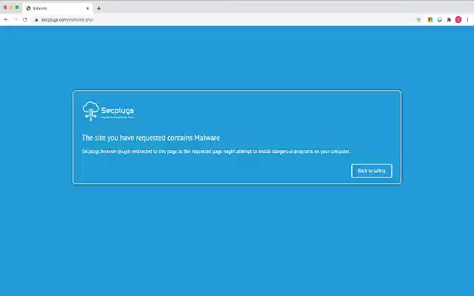Open the striped colorful extension icon
The image size is (474, 296).
coord(430,20)
